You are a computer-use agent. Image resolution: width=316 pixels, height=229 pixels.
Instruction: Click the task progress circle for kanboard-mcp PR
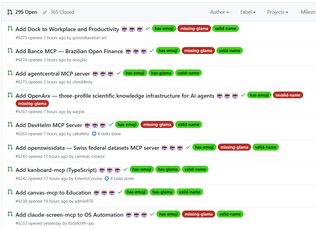107,179
